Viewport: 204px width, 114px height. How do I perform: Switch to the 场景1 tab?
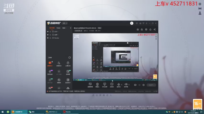64,28
